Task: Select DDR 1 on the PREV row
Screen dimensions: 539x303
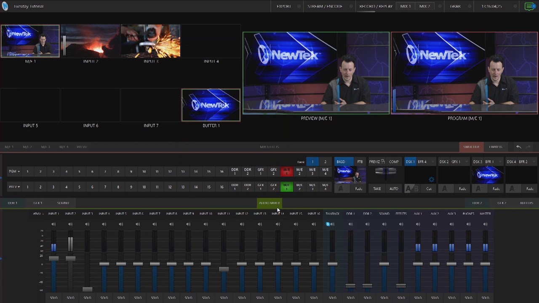Action: pos(235,186)
